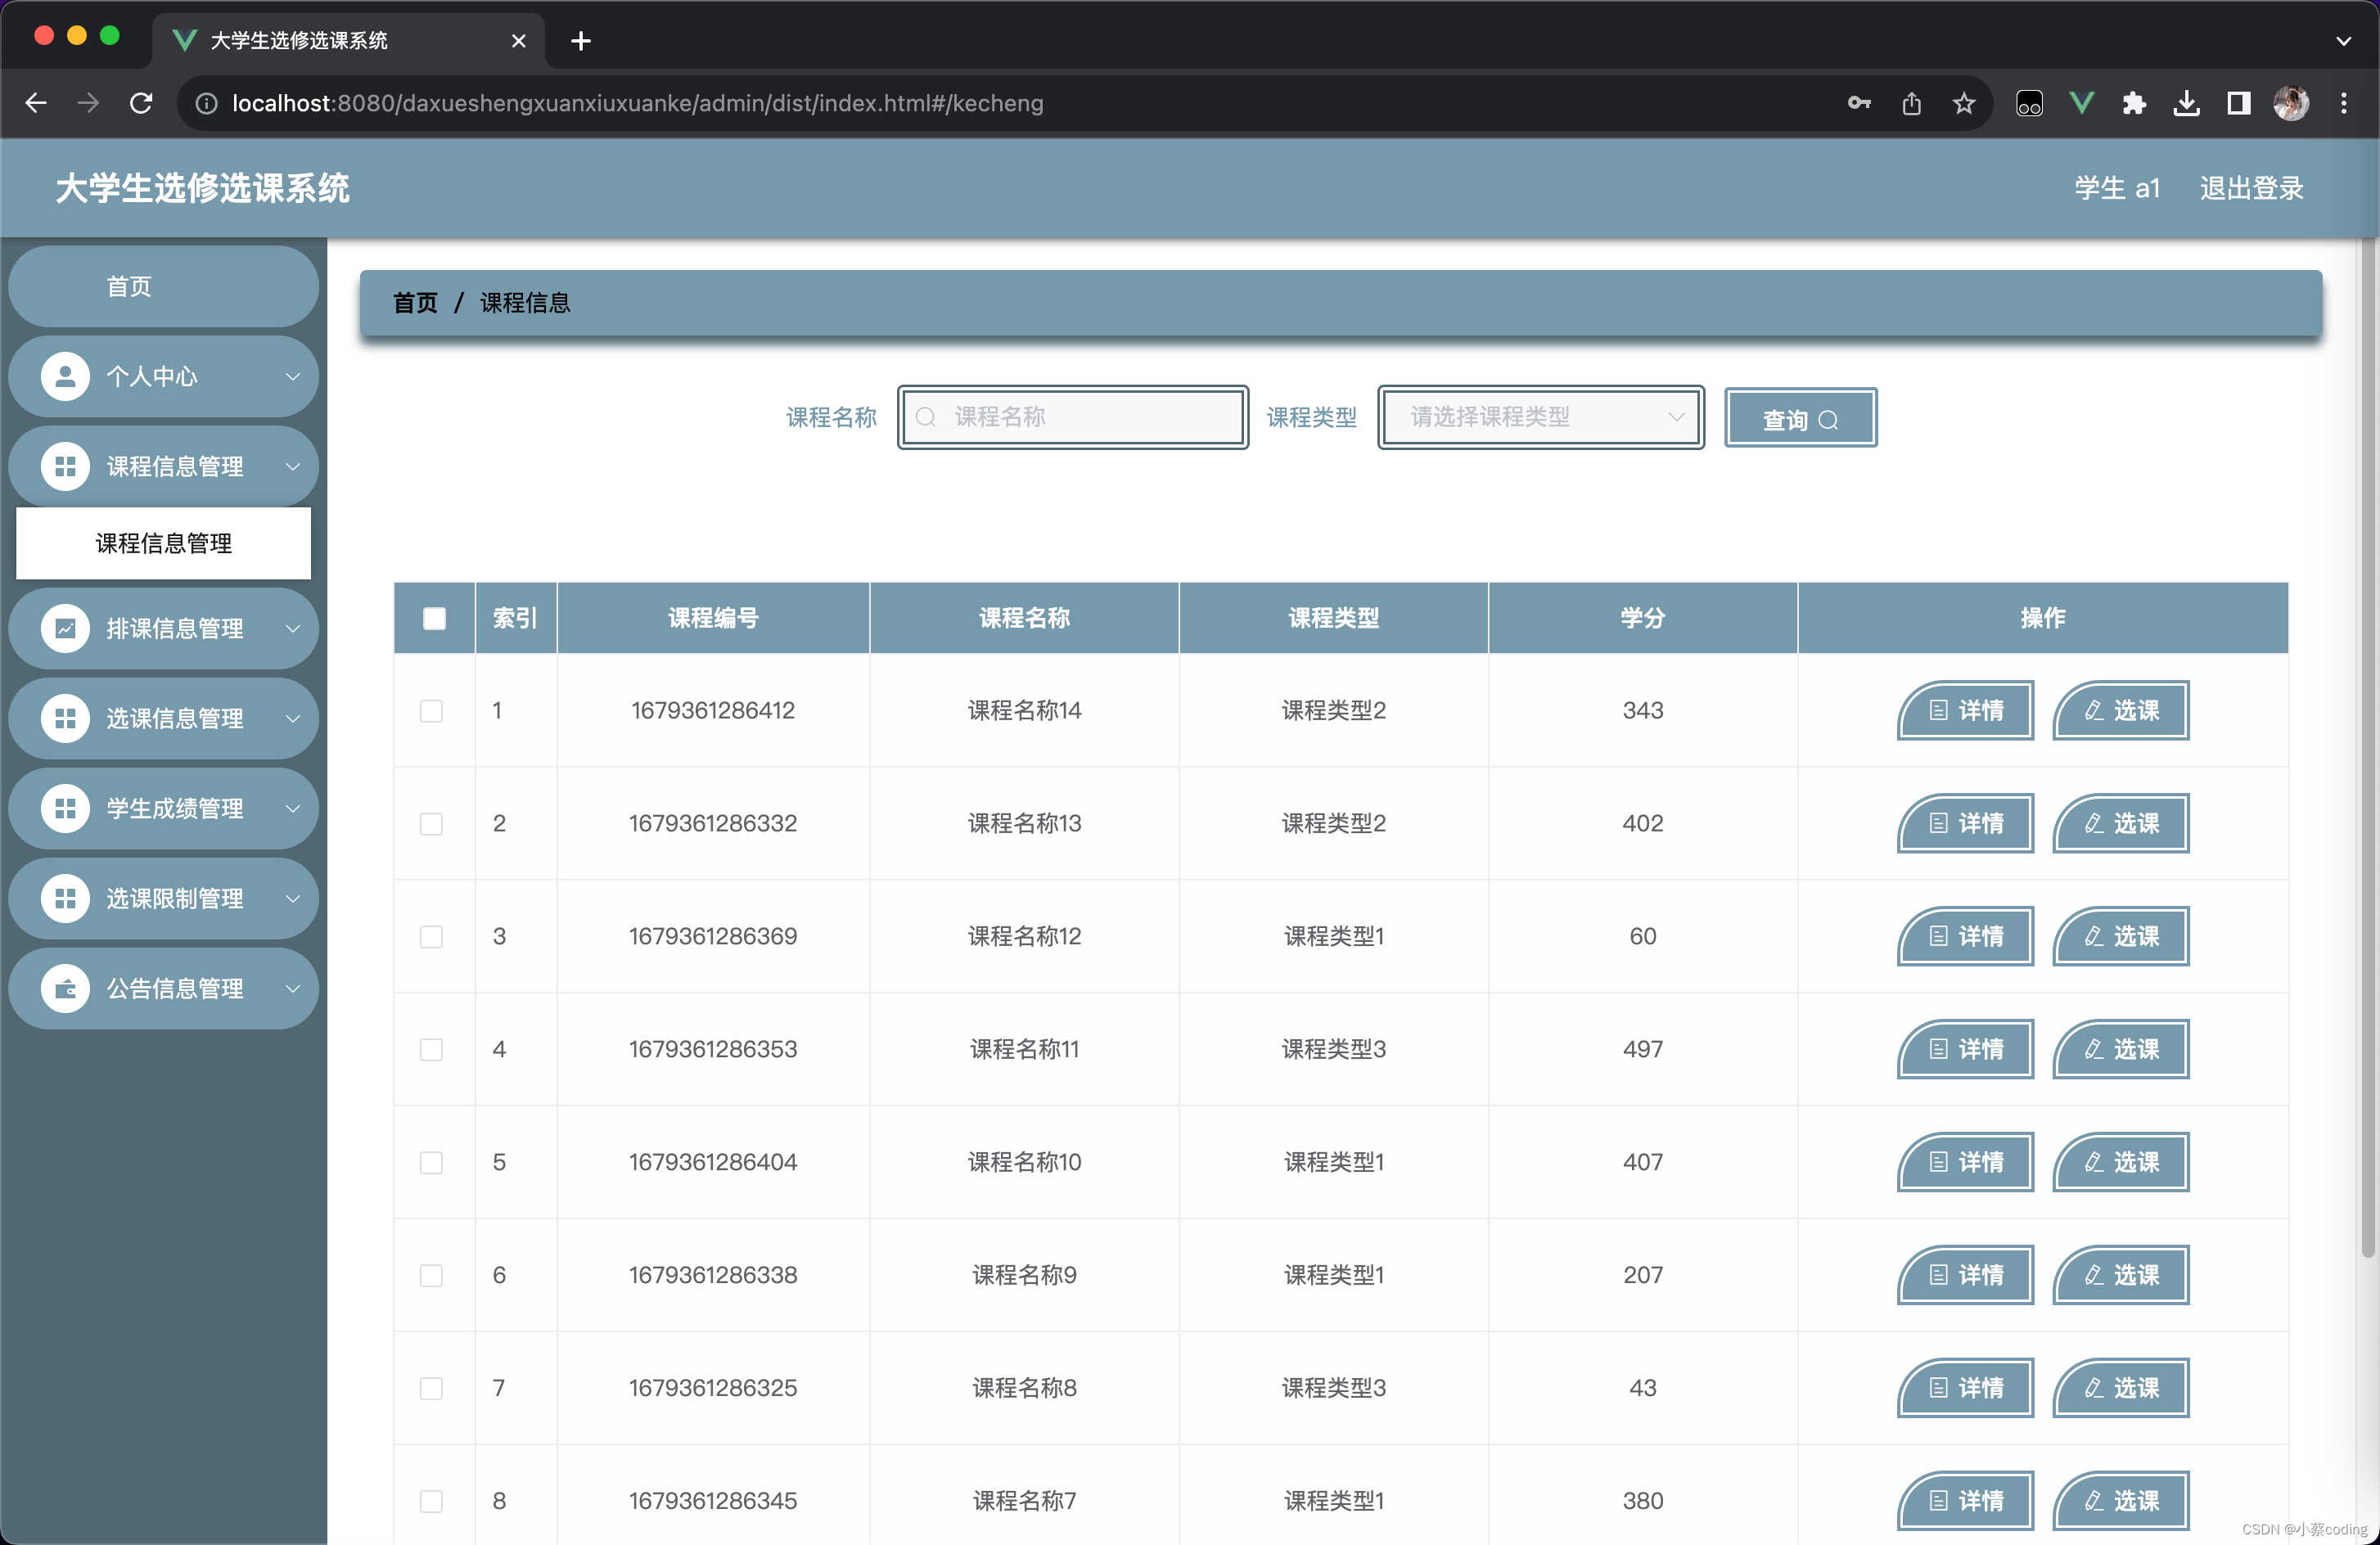
Task: Open 详情 for 课程名称14
Action: 1965,711
